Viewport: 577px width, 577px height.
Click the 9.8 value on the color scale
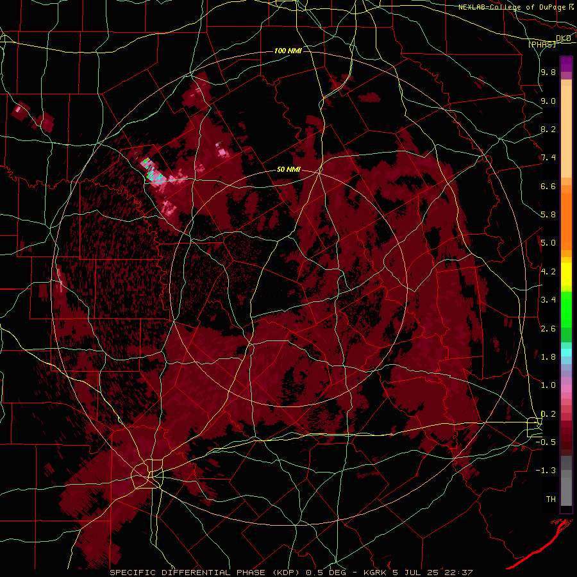tap(548, 72)
